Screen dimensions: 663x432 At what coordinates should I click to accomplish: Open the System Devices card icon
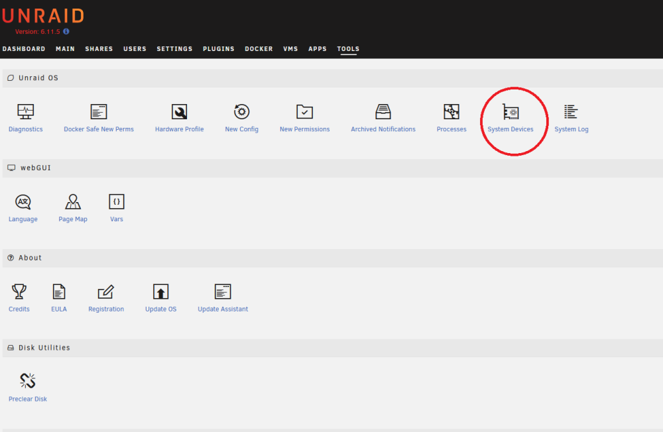click(511, 111)
